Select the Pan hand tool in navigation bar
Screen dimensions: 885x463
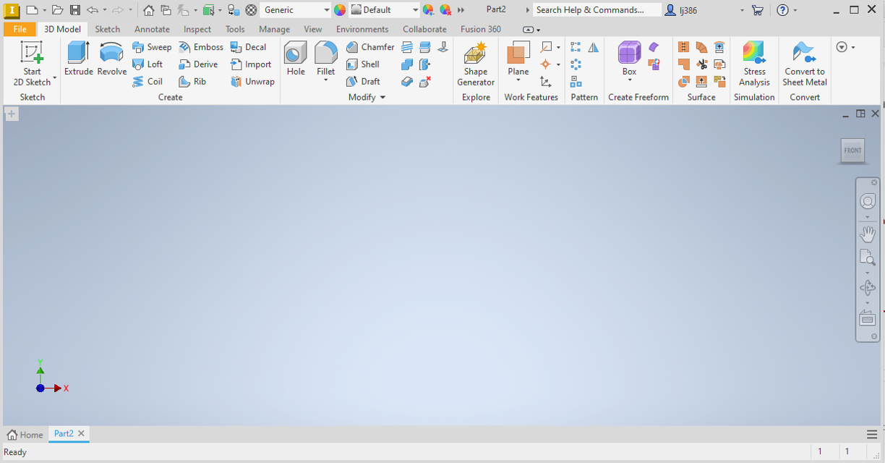click(867, 234)
